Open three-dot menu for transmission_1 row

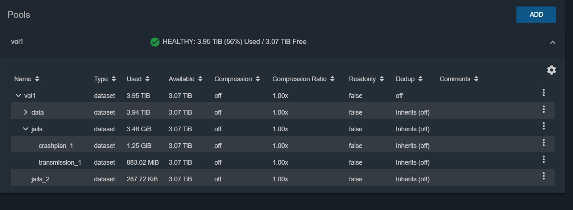pos(543,159)
